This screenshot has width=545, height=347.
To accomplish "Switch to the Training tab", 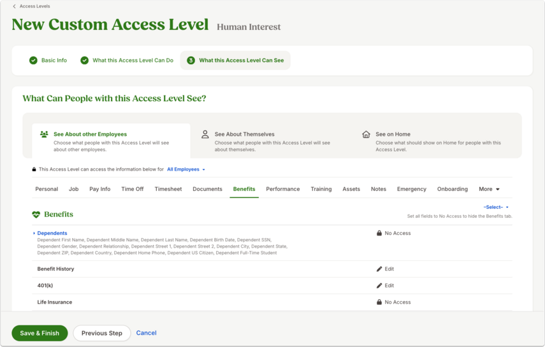I will [321, 189].
